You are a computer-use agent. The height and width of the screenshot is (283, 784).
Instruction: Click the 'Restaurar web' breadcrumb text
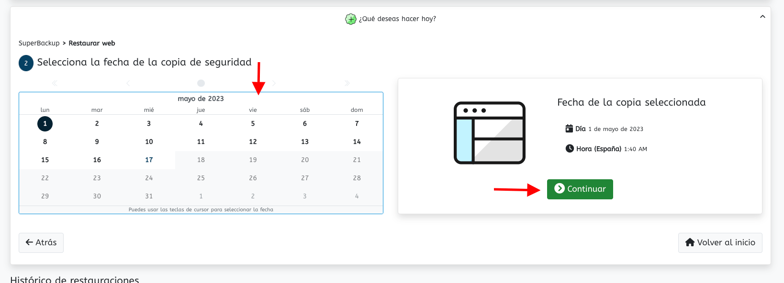tap(92, 43)
